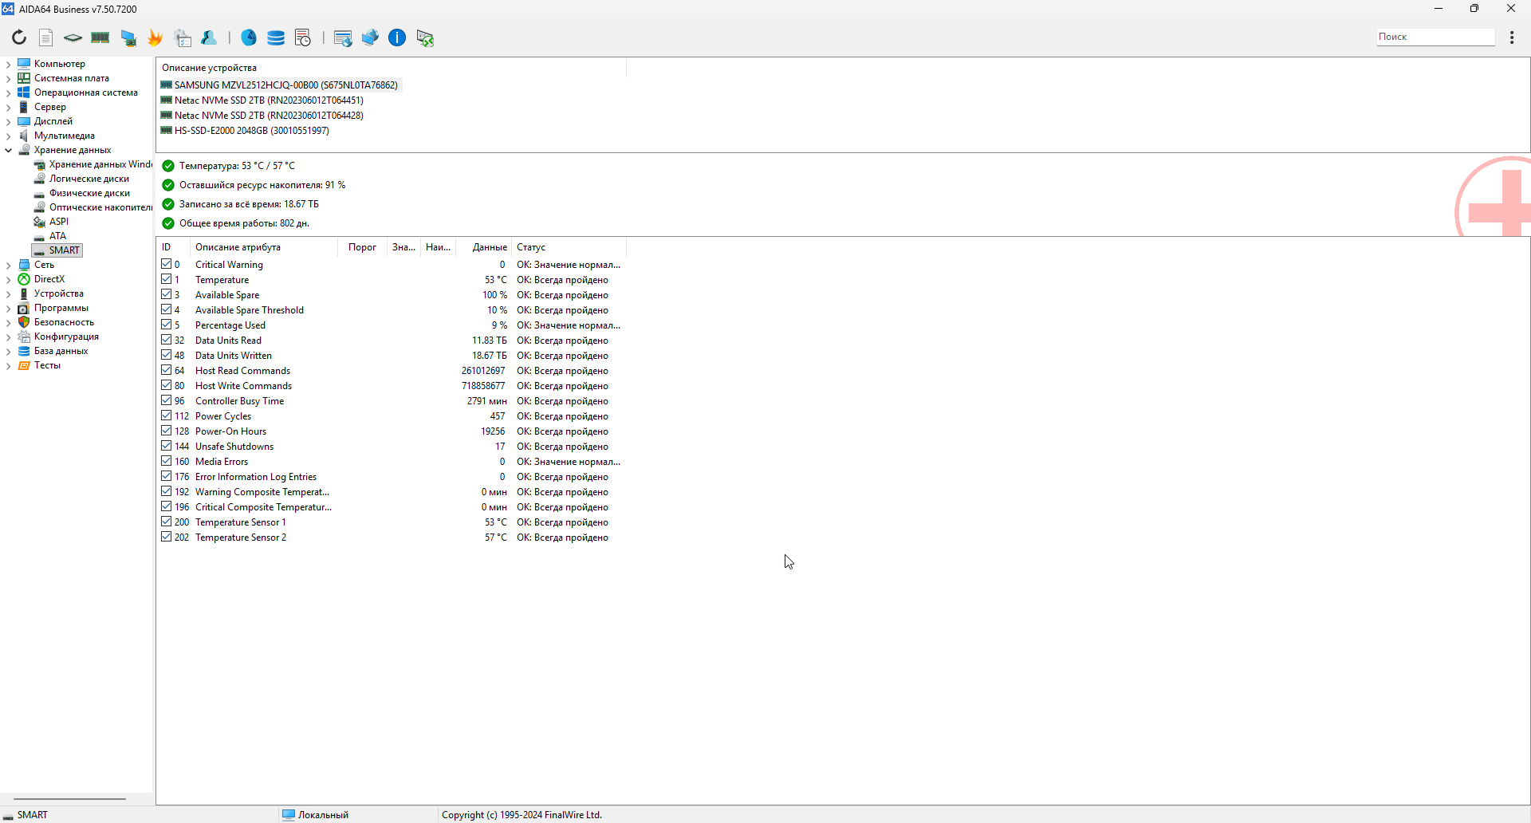Click the document with clock toolbar icon

(303, 37)
